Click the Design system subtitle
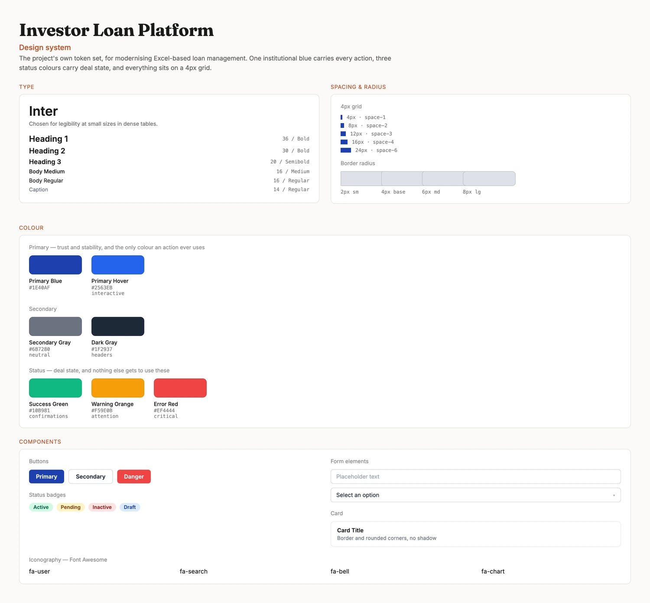 point(45,48)
